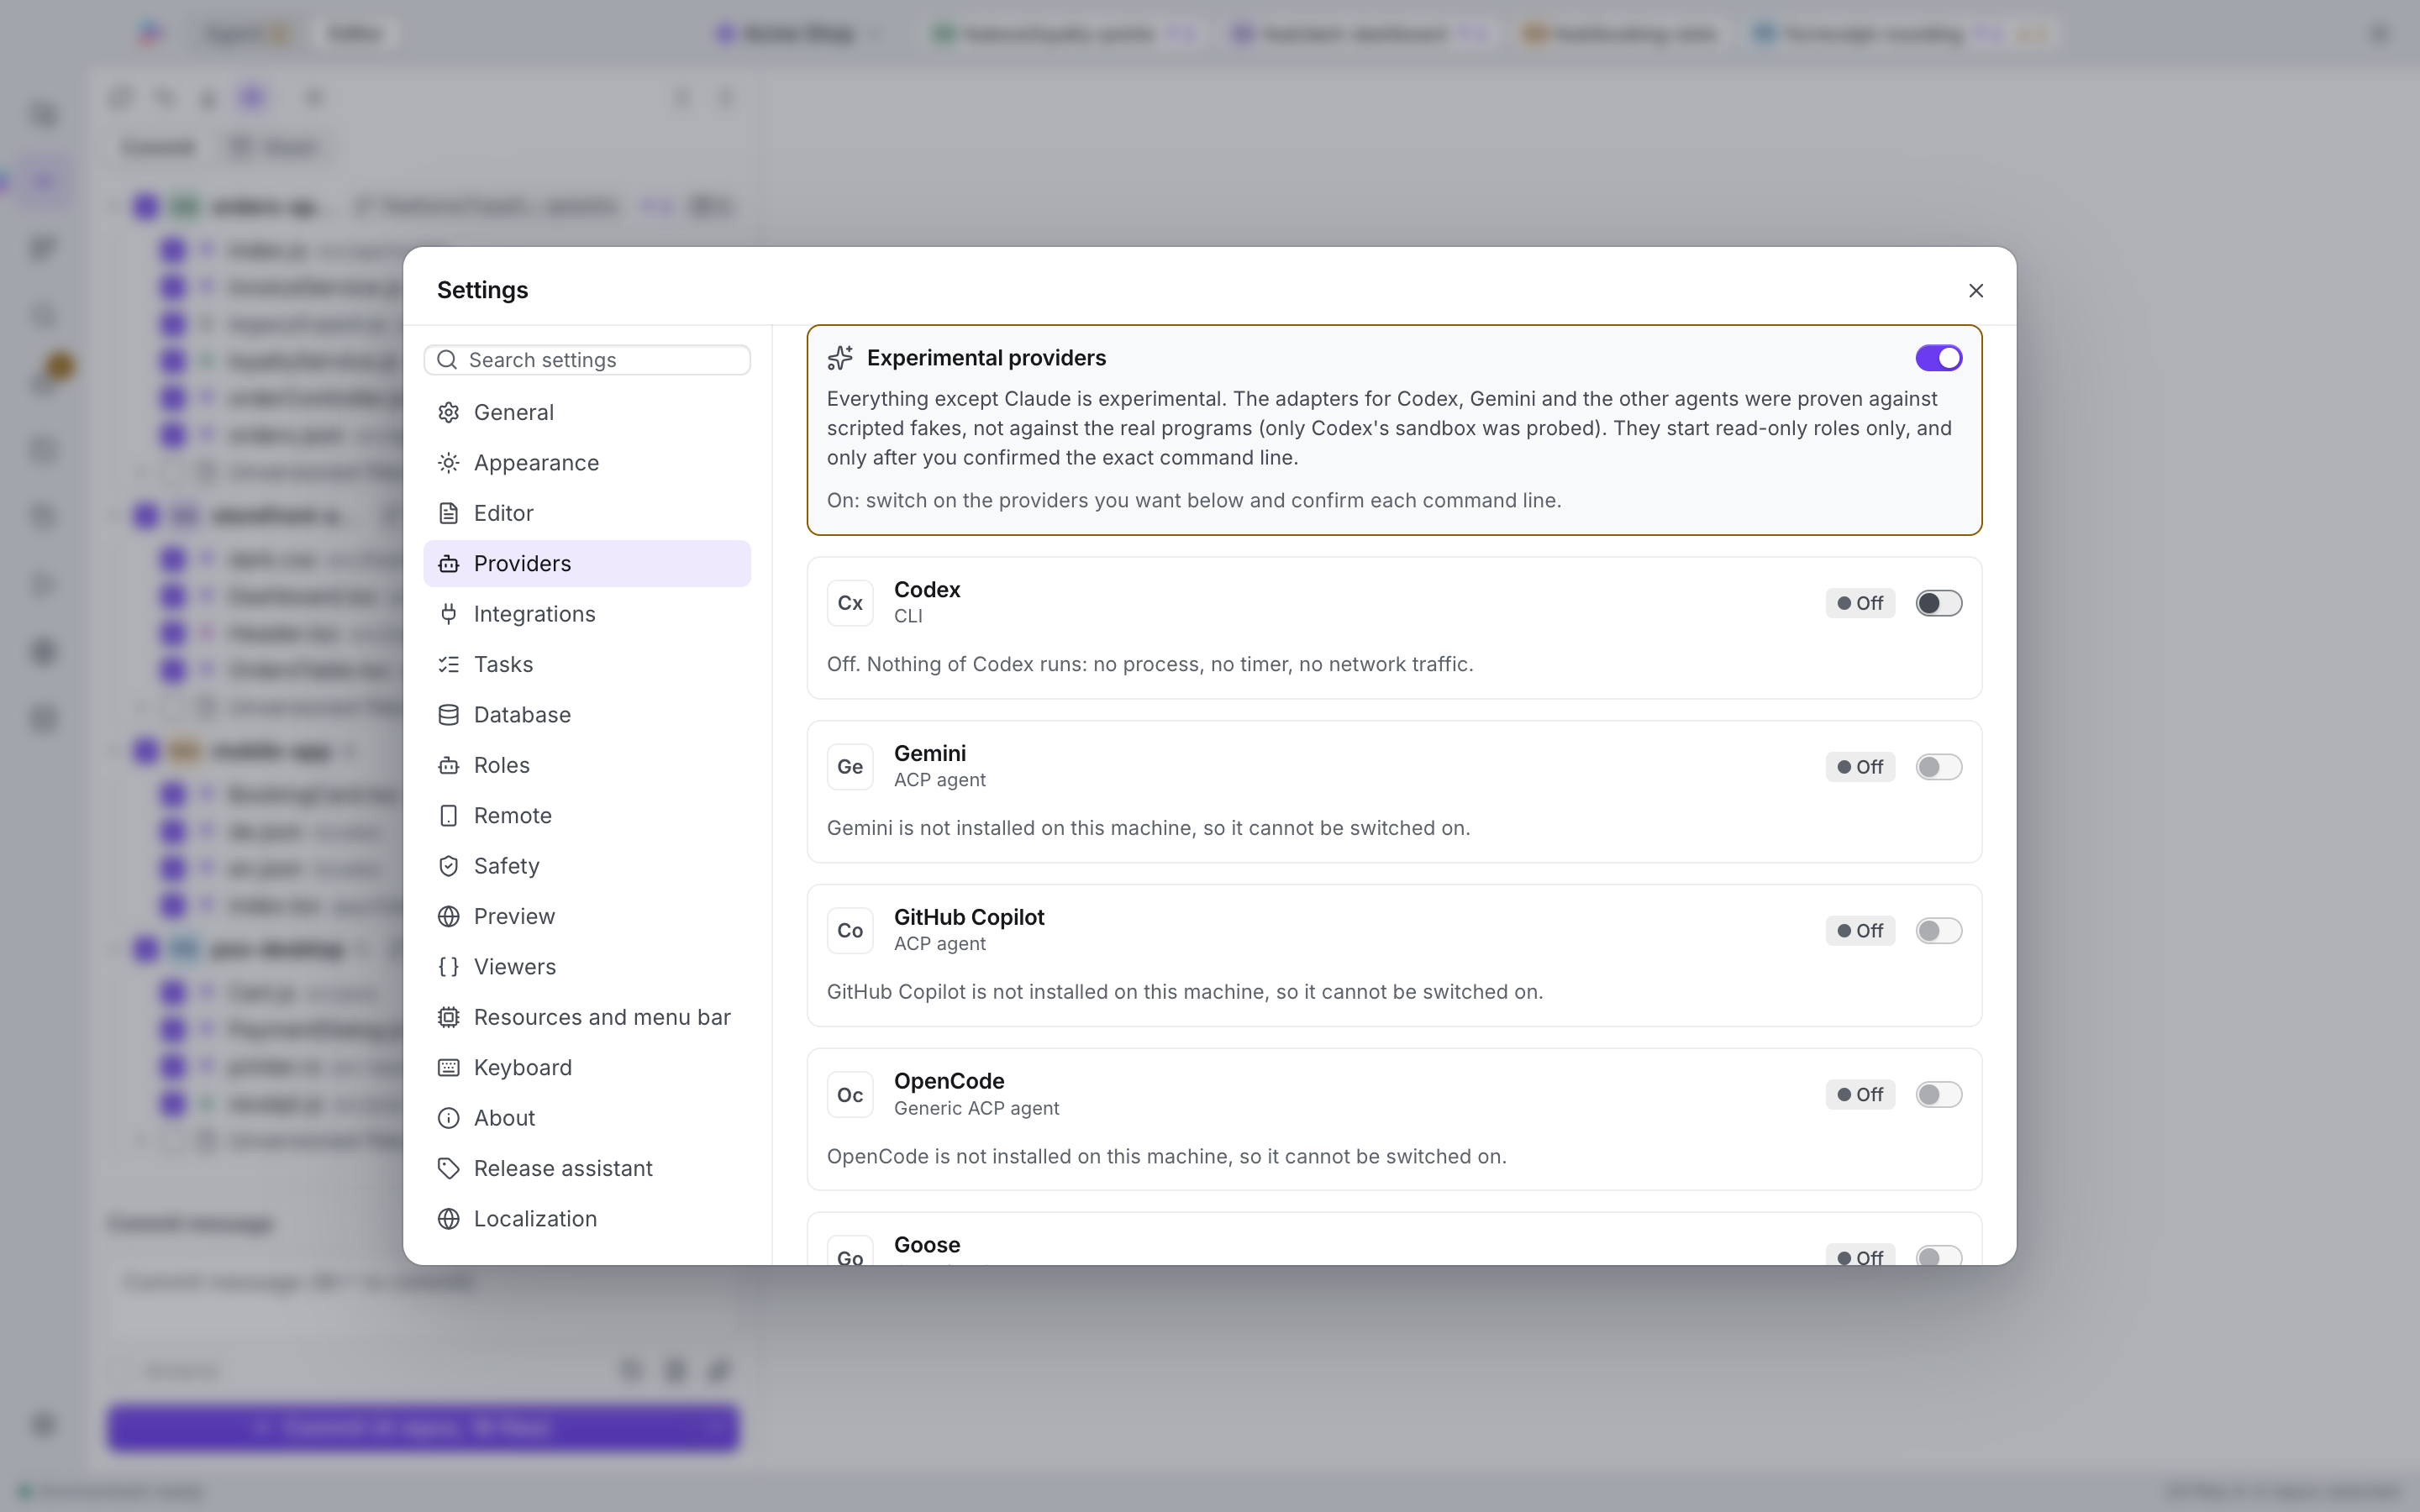2420x1512 pixels.
Task: Open the Appearance settings section
Action: point(587,463)
